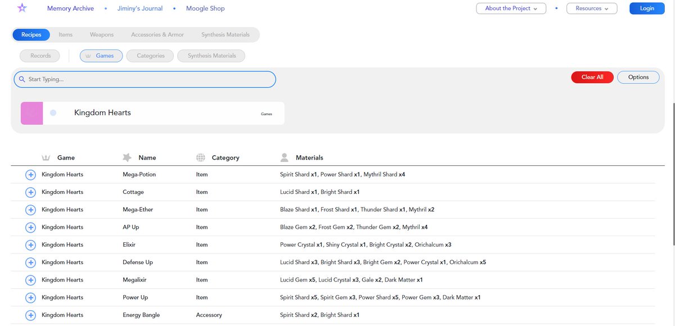
Task: Click the Megalixir materials text
Action: coord(352,280)
